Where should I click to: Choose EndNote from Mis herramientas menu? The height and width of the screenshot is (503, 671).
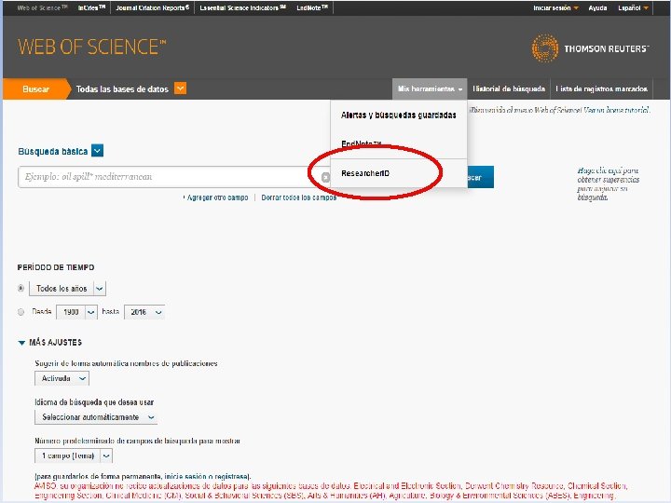362,143
